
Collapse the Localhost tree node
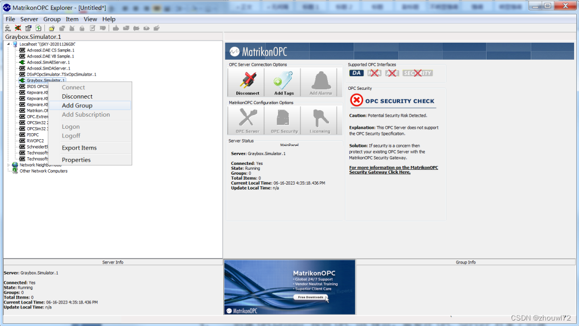8,44
